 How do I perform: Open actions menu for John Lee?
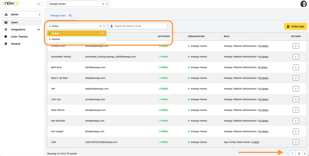296,99
